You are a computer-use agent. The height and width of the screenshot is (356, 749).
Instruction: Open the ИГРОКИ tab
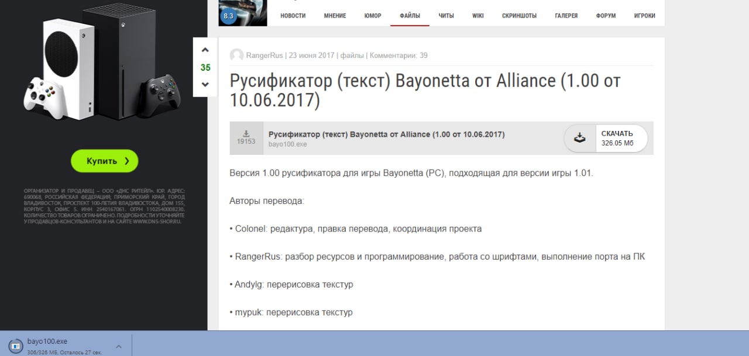[x=644, y=16]
